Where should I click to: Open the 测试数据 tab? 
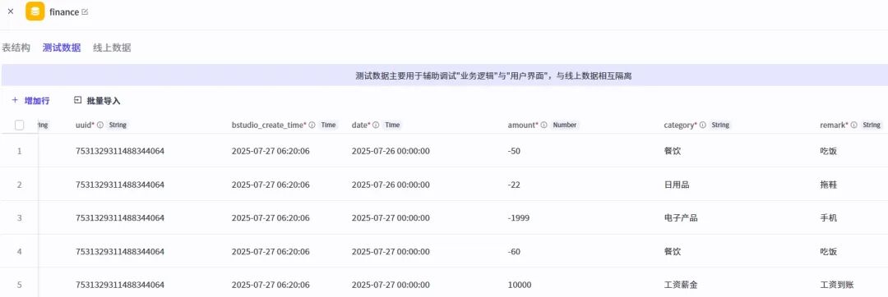(x=62, y=48)
